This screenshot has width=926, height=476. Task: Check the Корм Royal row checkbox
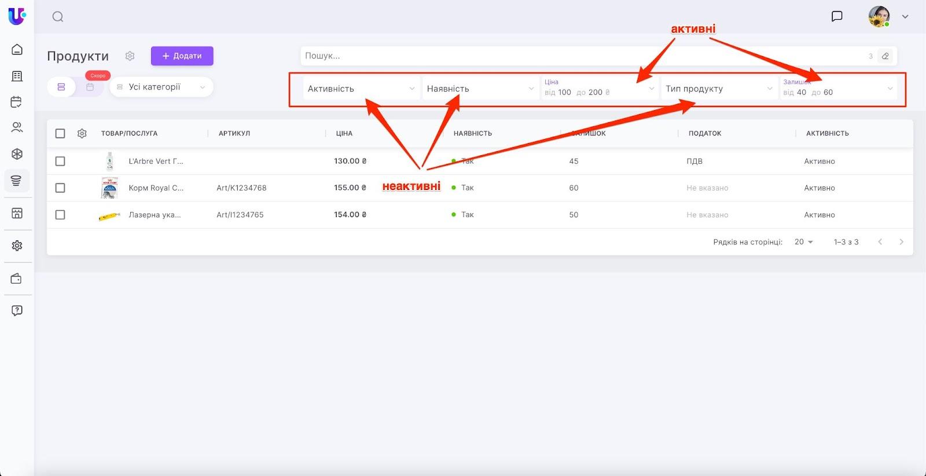click(60, 188)
